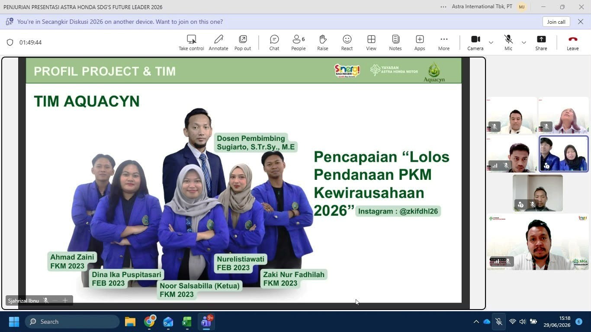This screenshot has width=591, height=332.
Task: Expand microphone options arrow
Action: click(524, 42)
